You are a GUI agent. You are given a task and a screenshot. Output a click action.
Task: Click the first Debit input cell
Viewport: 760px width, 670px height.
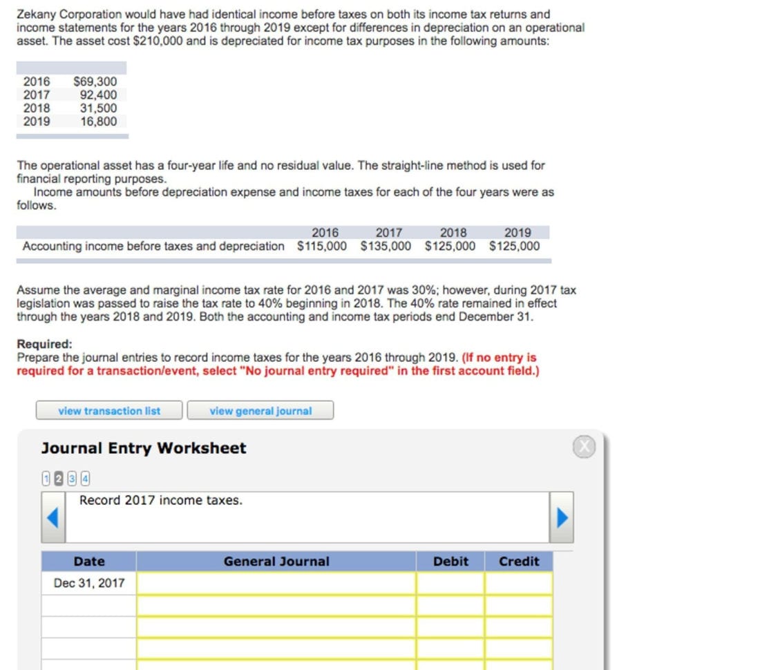(451, 583)
